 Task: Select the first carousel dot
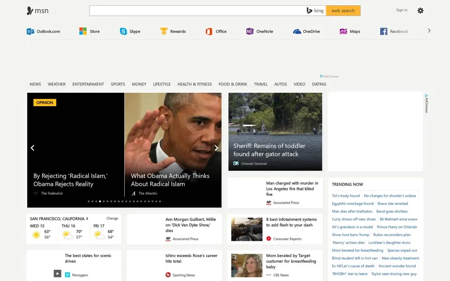(x=89, y=201)
